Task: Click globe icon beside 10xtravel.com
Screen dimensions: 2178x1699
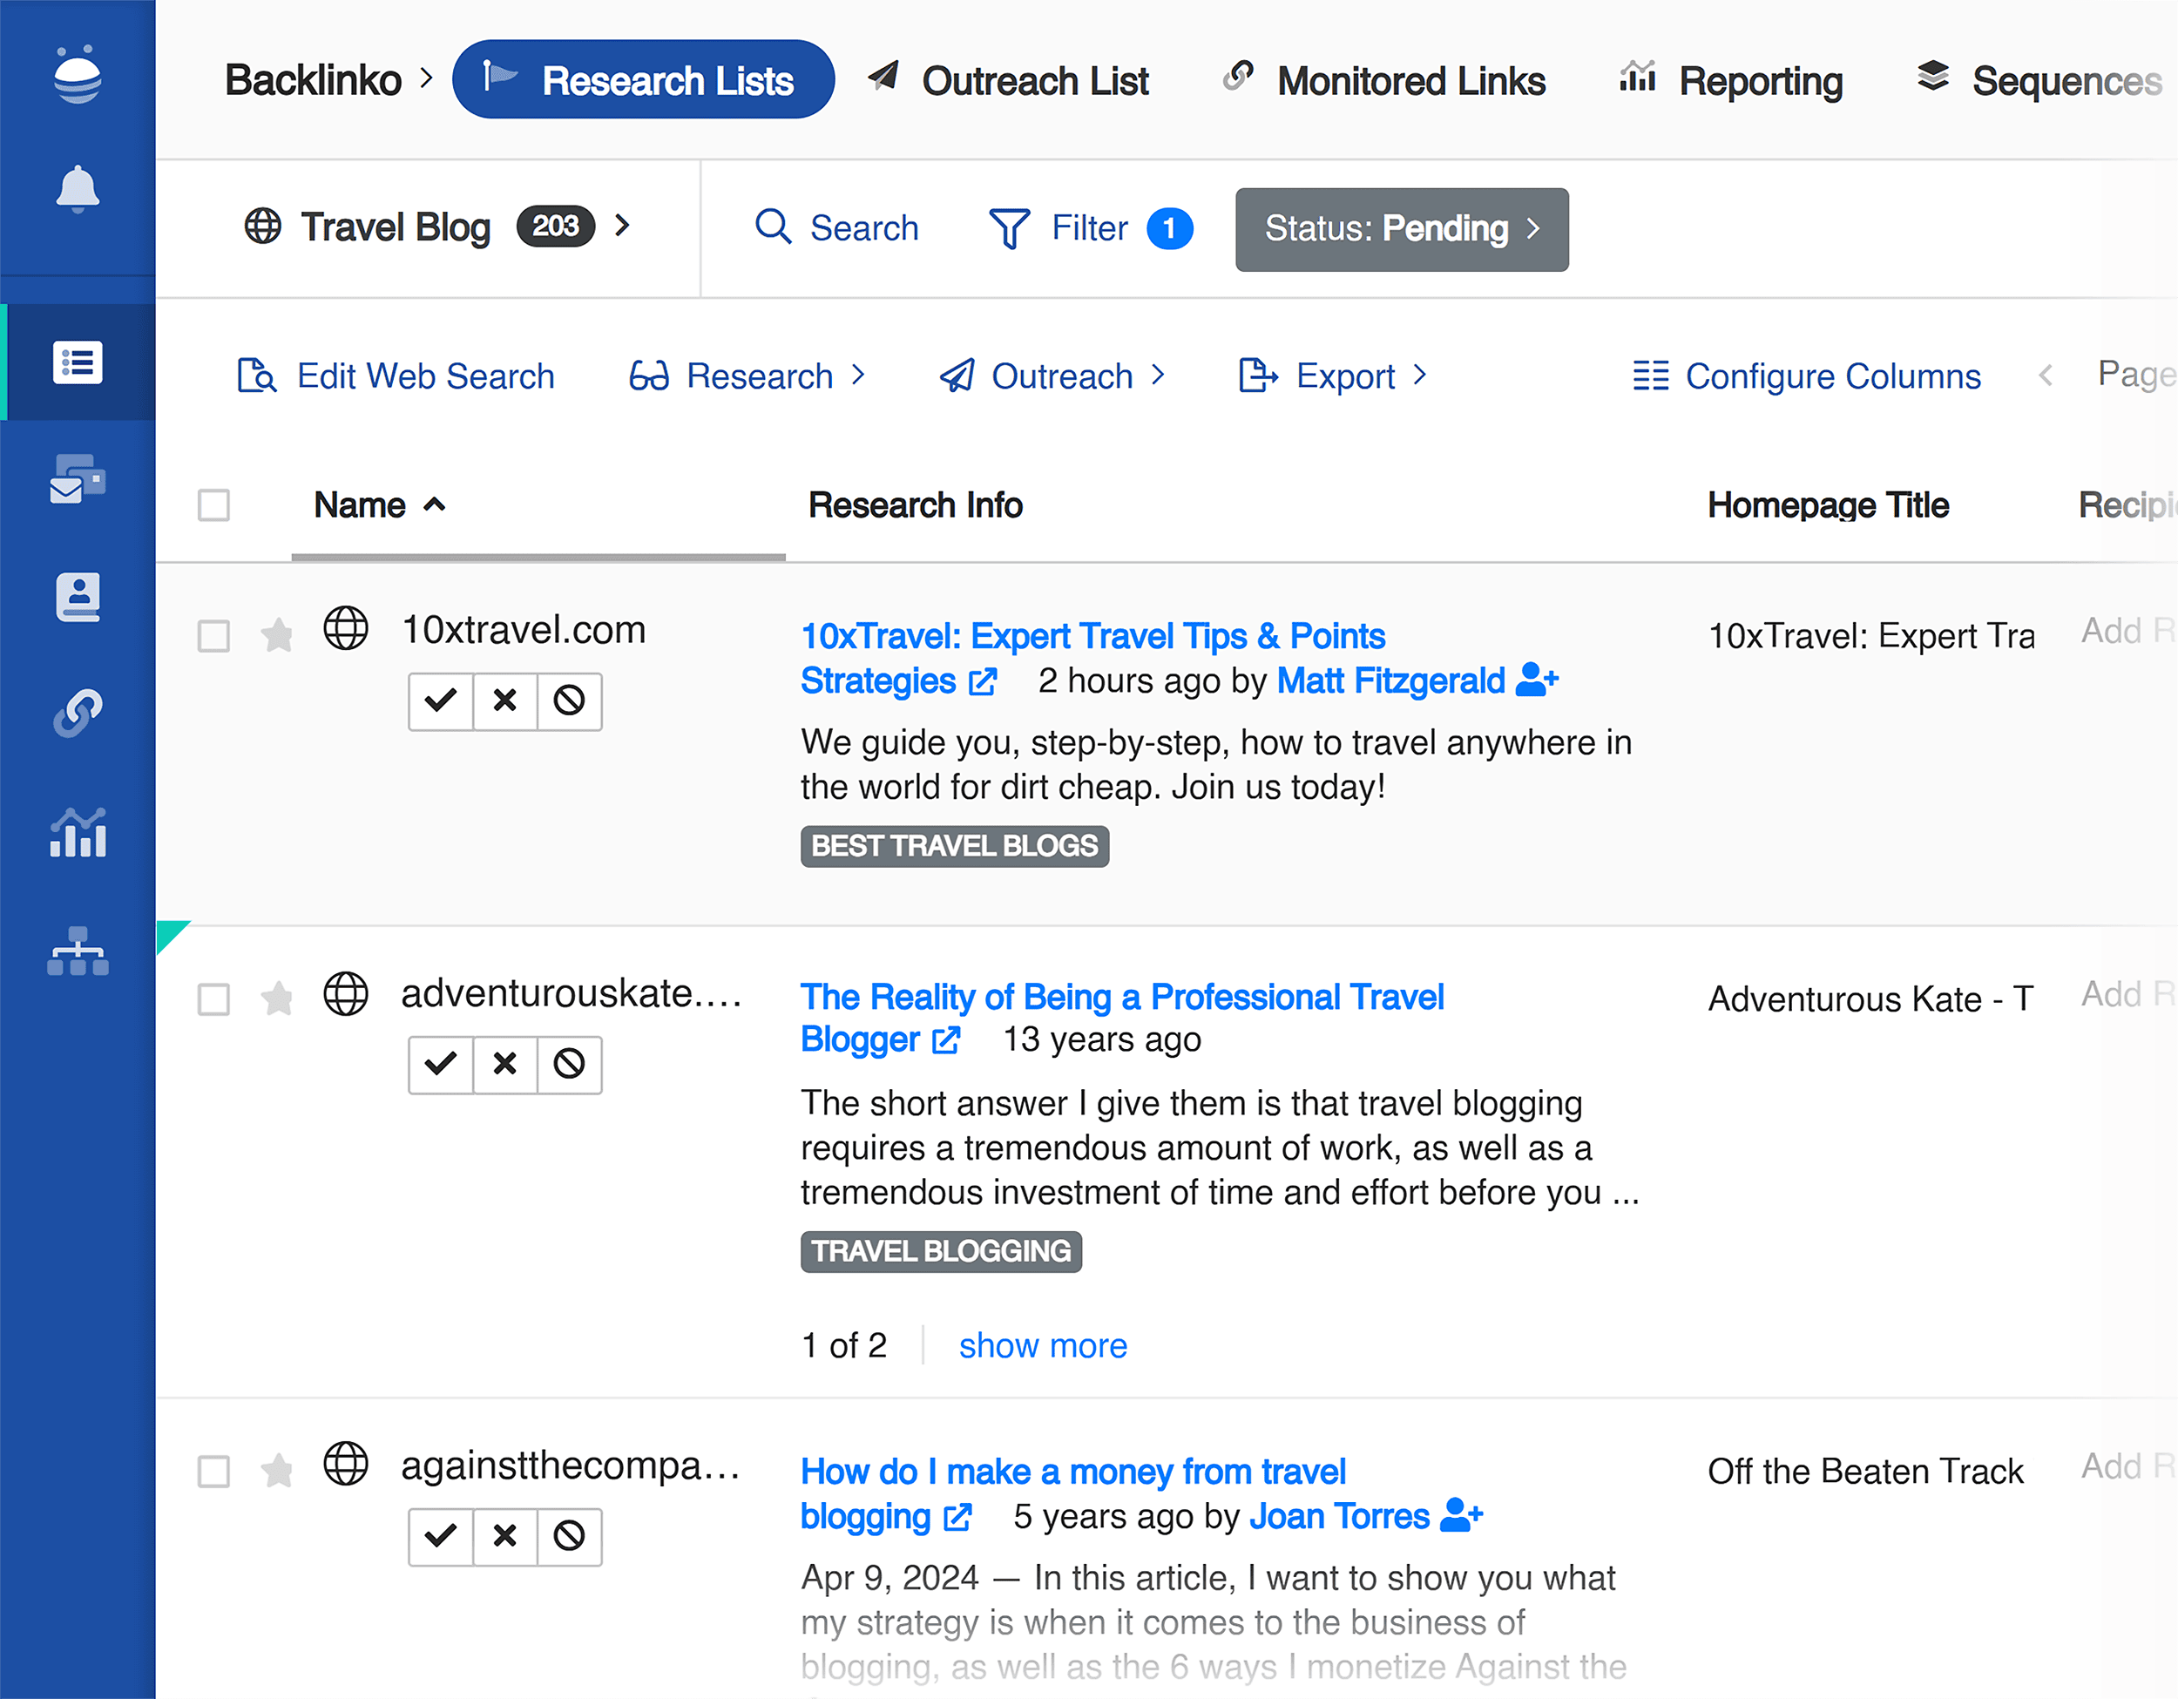Action: [x=346, y=629]
